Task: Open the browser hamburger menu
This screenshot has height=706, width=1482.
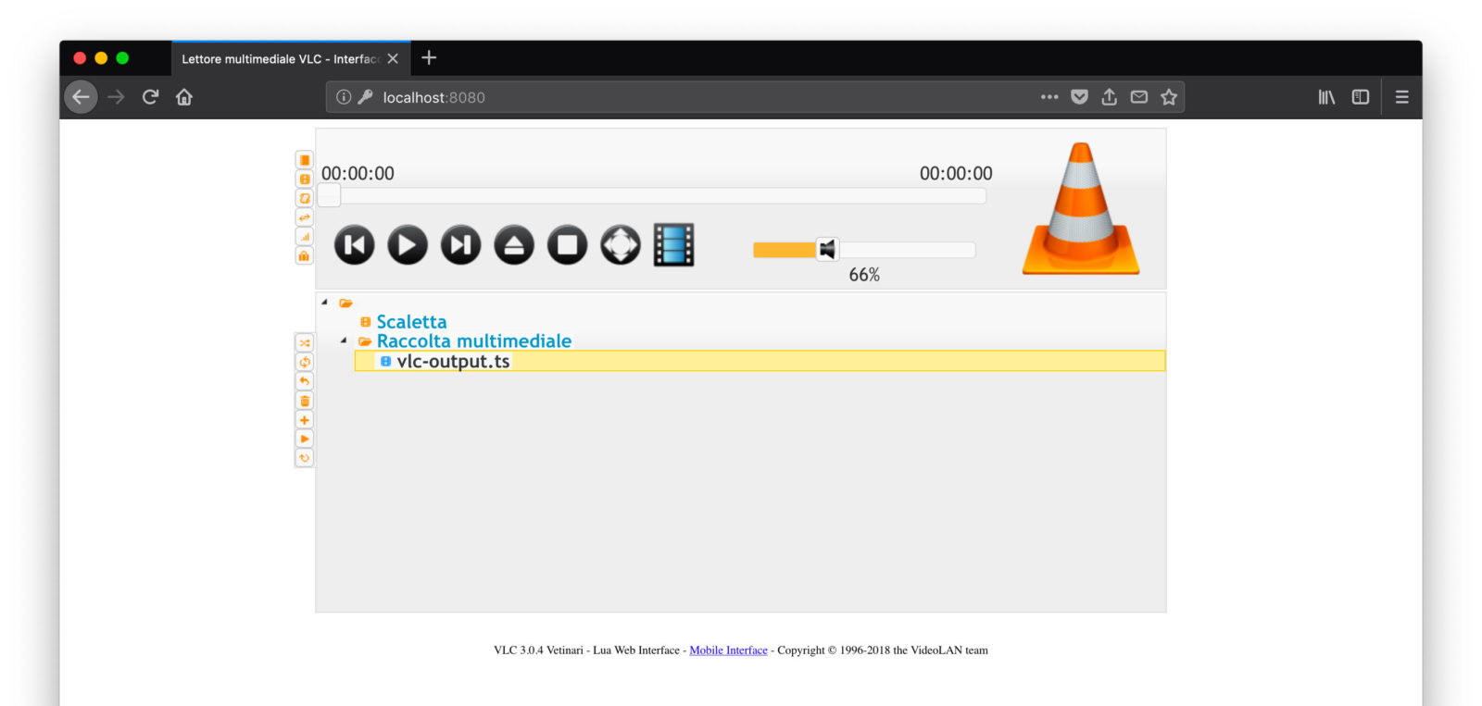Action: pyautogui.click(x=1402, y=97)
